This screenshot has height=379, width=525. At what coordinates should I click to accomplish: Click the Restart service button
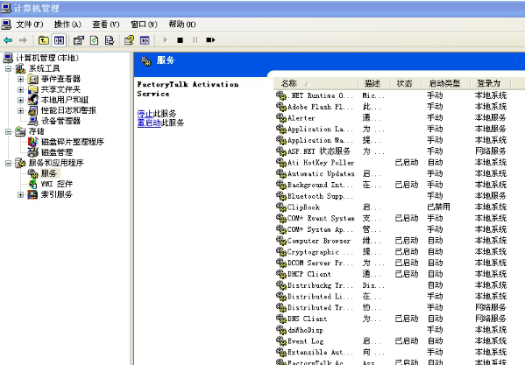210,40
